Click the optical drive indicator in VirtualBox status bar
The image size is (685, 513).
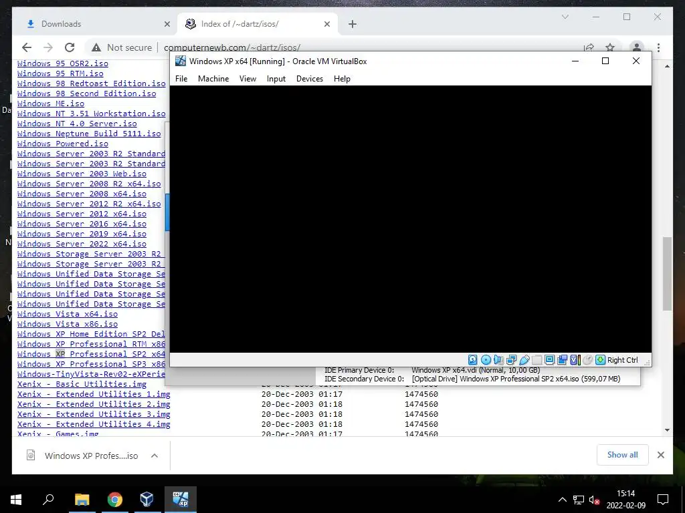[x=486, y=360]
